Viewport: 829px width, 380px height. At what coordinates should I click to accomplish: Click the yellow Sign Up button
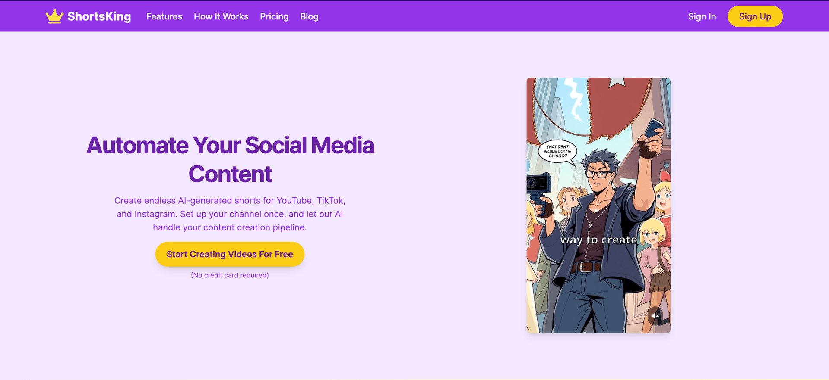coord(755,16)
